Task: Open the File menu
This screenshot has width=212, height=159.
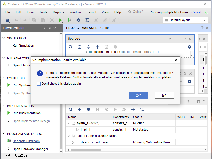Action: [7, 12]
